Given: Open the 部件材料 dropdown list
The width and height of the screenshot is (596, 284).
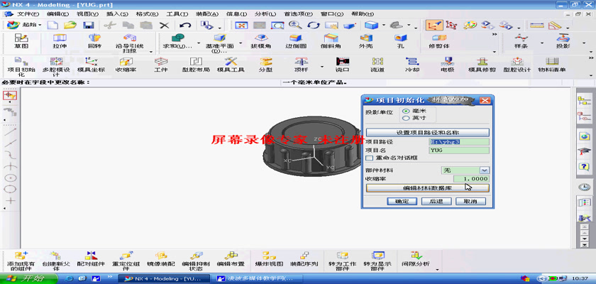Looking at the screenshot, I should [x=484, y=170].
